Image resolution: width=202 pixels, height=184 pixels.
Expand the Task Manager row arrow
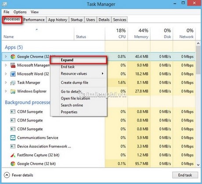coord(6,83)
